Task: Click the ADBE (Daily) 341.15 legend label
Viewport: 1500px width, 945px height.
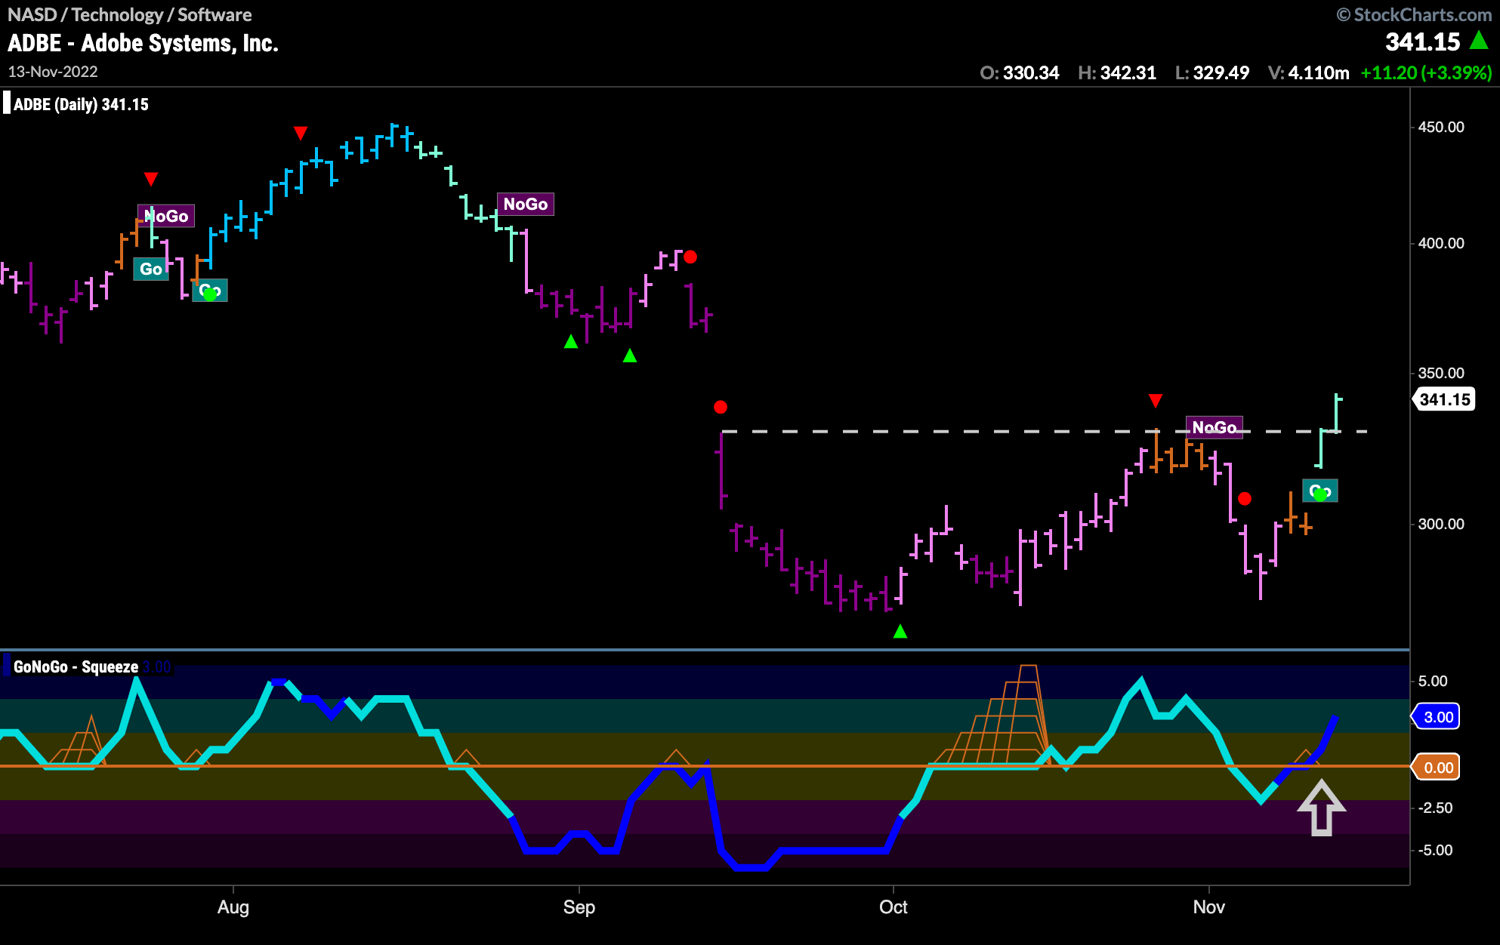Action: (81, 104)
